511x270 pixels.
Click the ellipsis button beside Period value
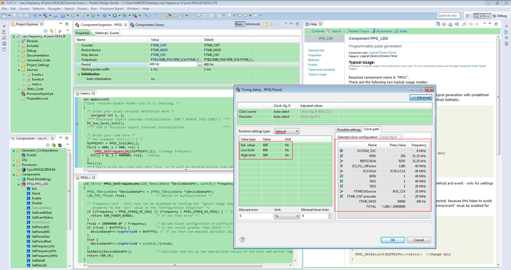[x=199, y=64]
